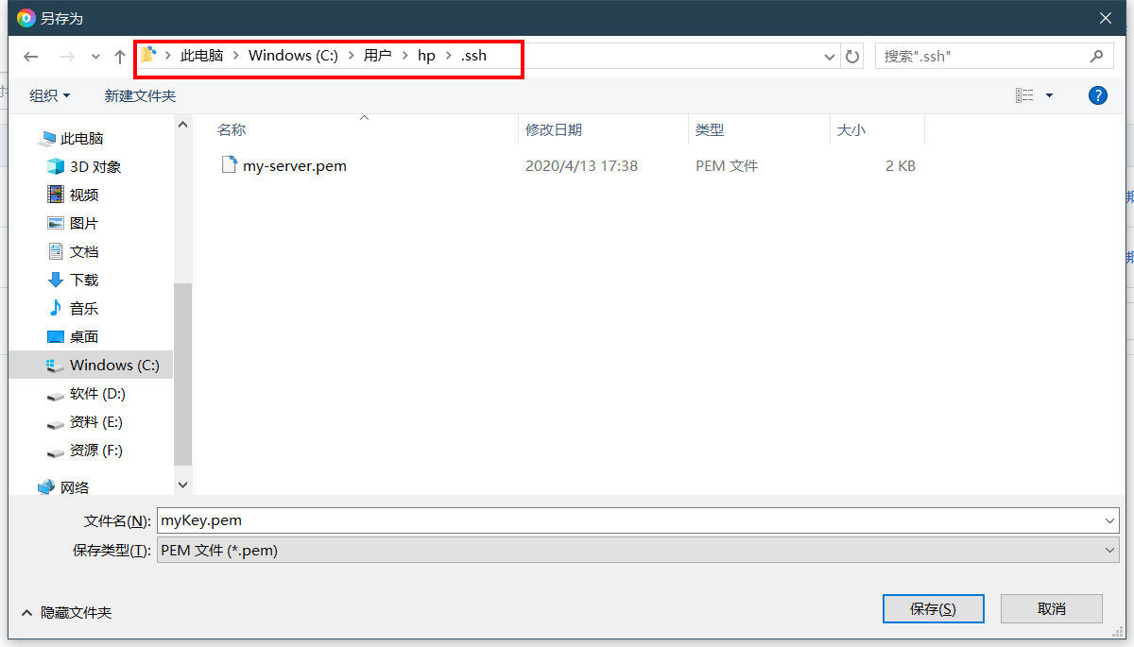Open 视频 folder in the sidebar
Screen dimensions: 1134x647
pos(84,195)
